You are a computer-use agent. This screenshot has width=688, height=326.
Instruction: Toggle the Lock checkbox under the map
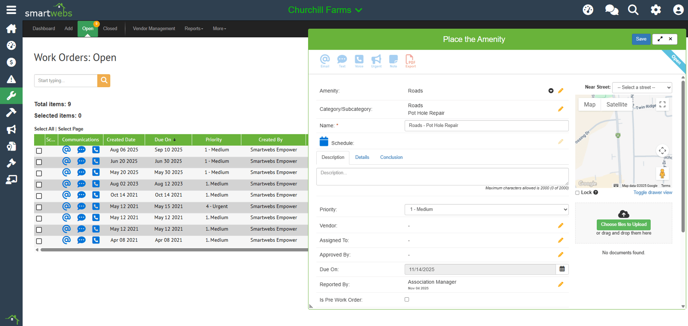click(578, 193)
